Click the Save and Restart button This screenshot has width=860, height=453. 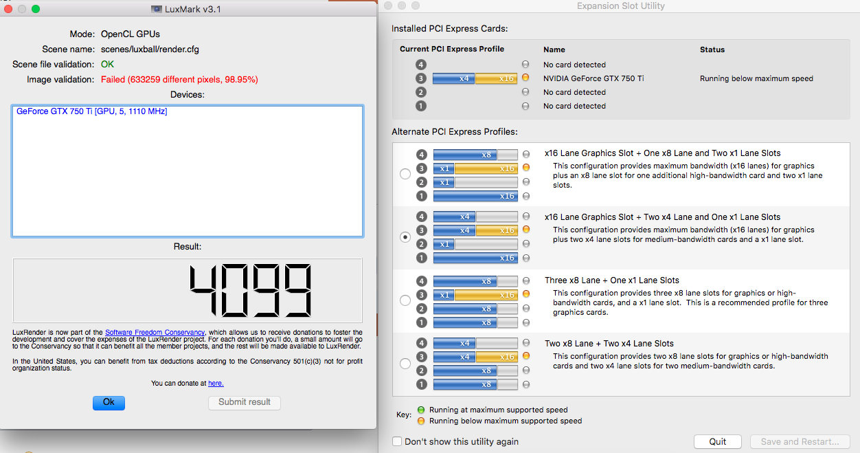(800, 442)
